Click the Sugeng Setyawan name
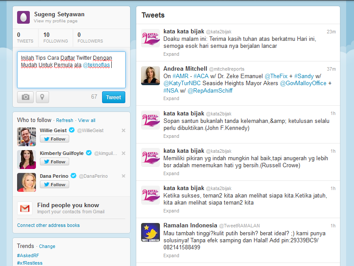Image resolution: width=354 pixels, height=266 pixels. tap(59, 14)
